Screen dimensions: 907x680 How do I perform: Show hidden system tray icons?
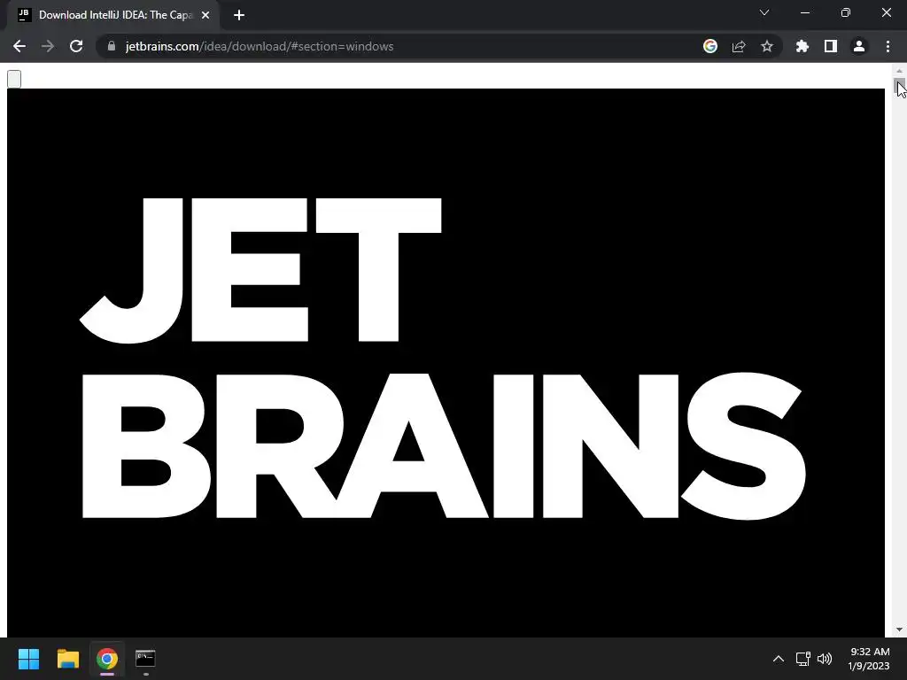pos(779,659)
